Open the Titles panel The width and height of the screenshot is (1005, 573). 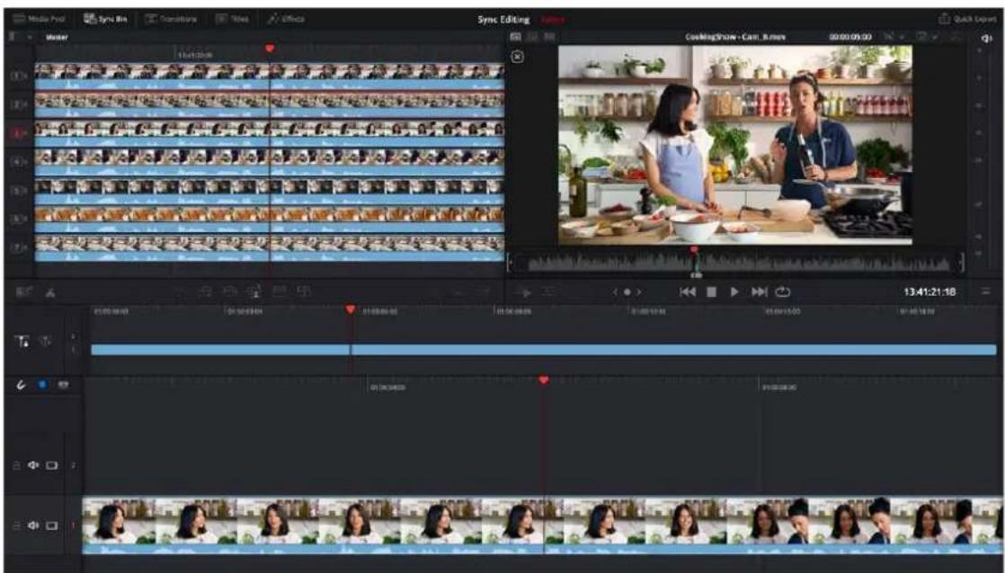click(232, 19)
